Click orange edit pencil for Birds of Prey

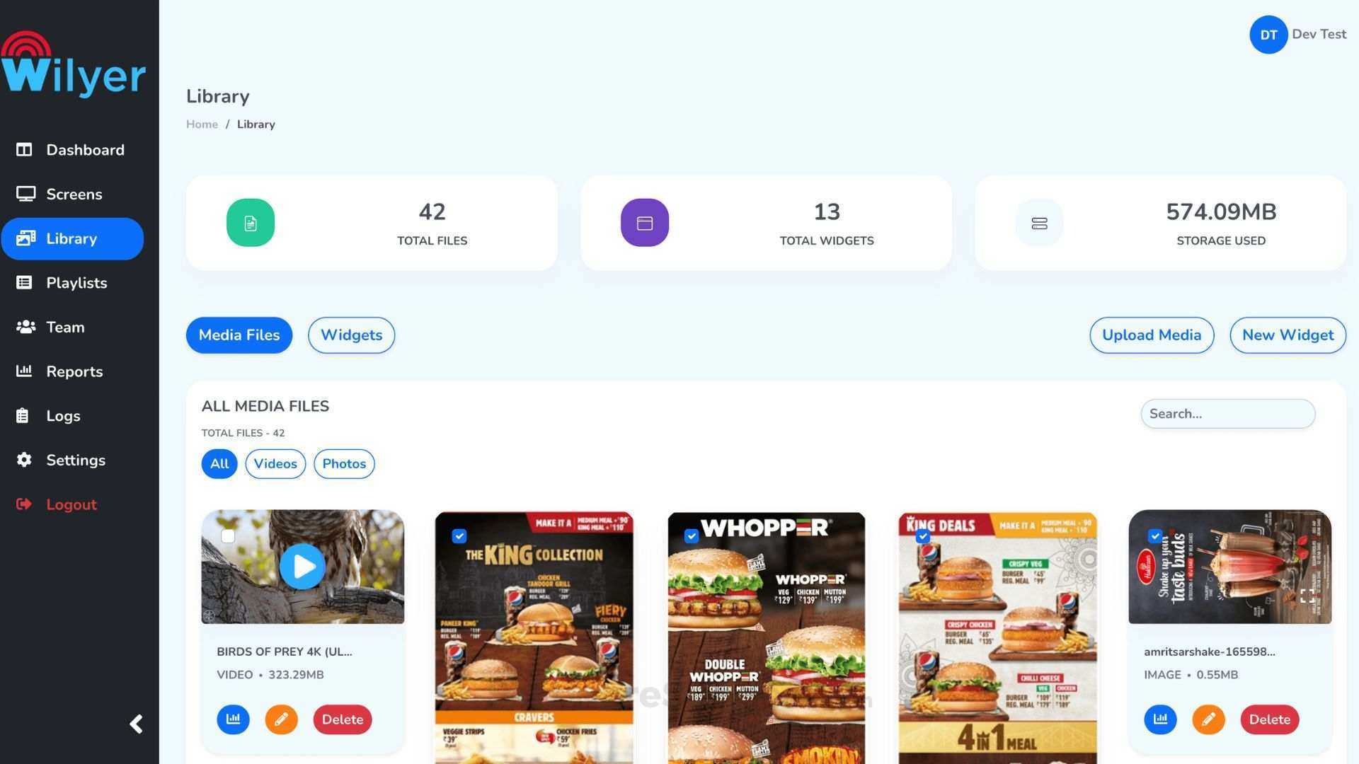coord(281,719)
